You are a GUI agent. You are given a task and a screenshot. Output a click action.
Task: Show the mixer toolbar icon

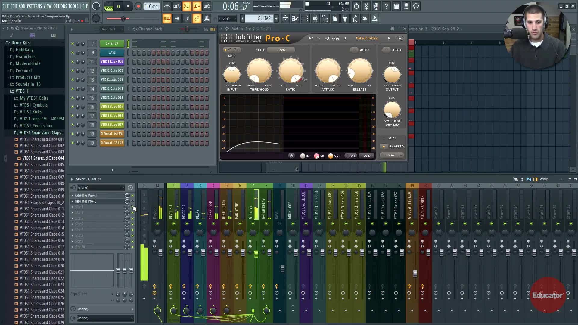click(x=315, y=19)
